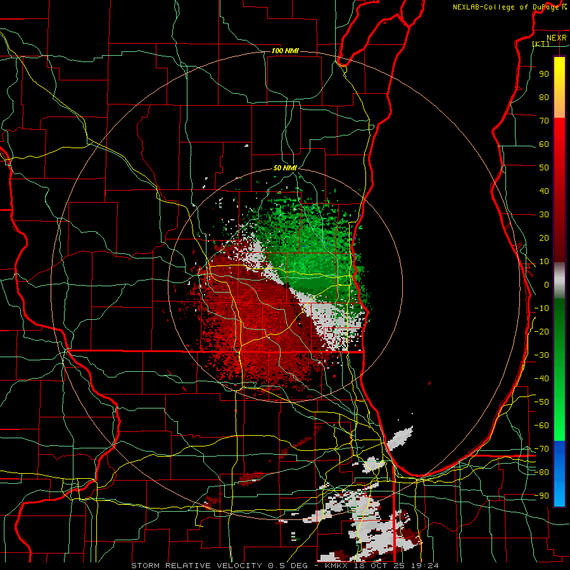Click the positive 30 knot scale label
The image size is (570, 570).
click(x=544, y=215)
